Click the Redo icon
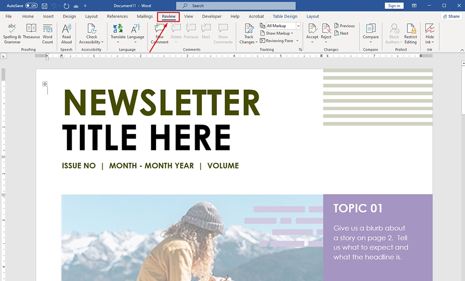This screenshot has width=465, height=281. (x=66, y=6)
